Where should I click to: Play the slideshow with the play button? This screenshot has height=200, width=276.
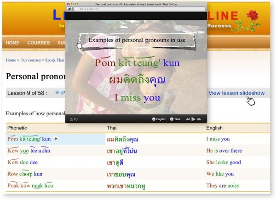pos(193,119)
